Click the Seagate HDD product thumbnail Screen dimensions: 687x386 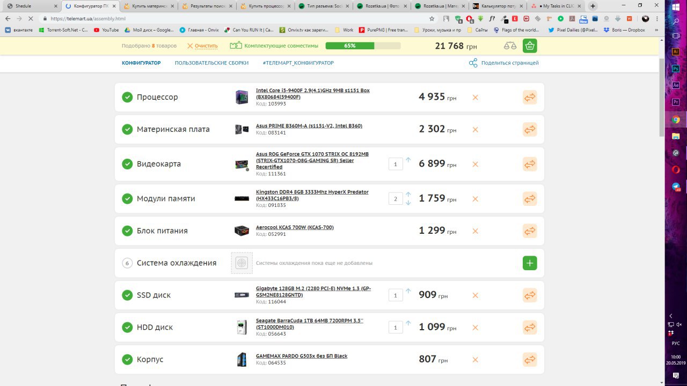point(242,328)
